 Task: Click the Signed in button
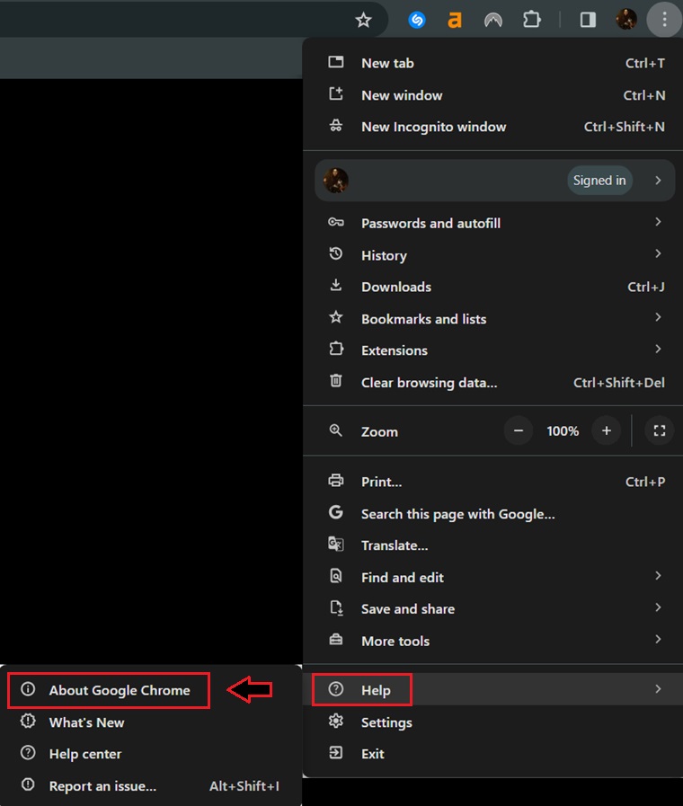599,181
